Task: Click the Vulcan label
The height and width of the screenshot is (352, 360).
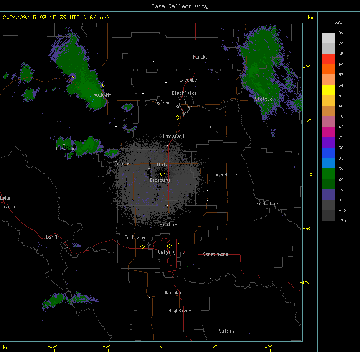Action: pyautogui.click(x=226, y=331)
